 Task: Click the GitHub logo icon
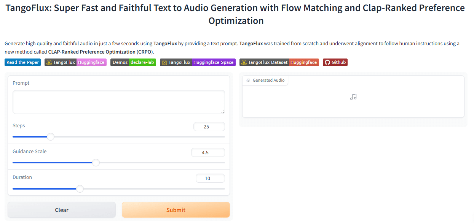tap(327, 62)
